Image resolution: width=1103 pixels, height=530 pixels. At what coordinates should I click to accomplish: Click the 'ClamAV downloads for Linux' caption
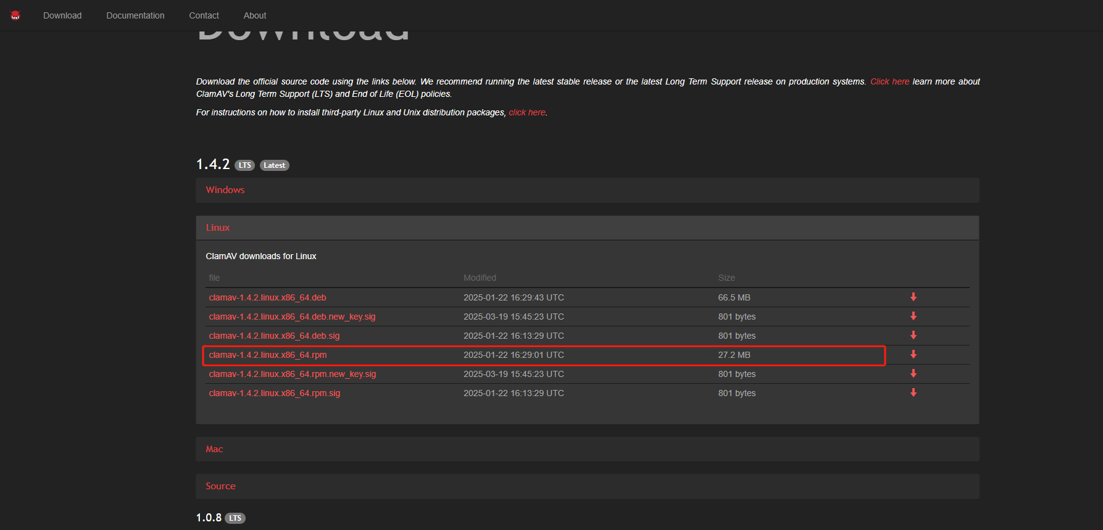(x=261, y=256)
